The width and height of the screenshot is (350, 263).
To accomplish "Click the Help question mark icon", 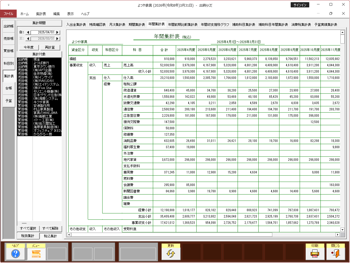I will (x=16, y=254).
